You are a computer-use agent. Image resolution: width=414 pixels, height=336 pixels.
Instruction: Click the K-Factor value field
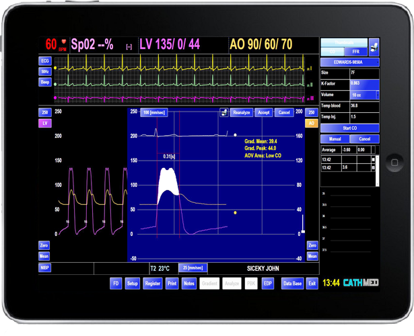point(364,83)
